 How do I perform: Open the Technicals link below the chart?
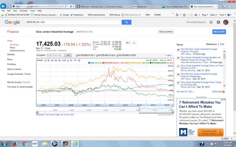(50, 115)
